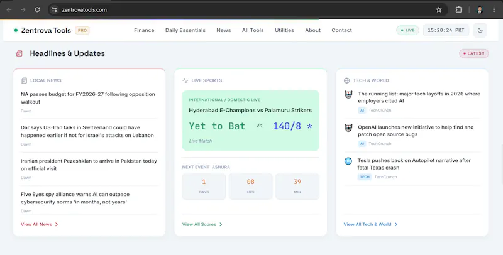Click the AI tag under OpenAI article

point(362,144)
